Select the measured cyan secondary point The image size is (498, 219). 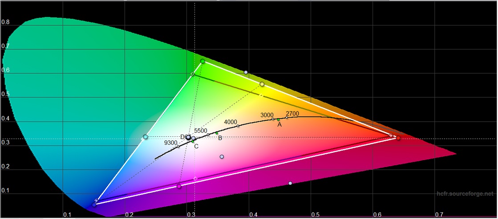[x=145, y=137]
